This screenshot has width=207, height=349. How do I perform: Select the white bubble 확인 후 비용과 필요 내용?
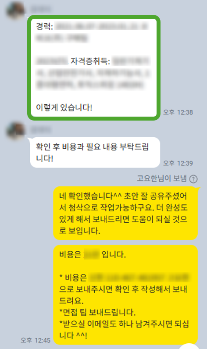point(95,153)
